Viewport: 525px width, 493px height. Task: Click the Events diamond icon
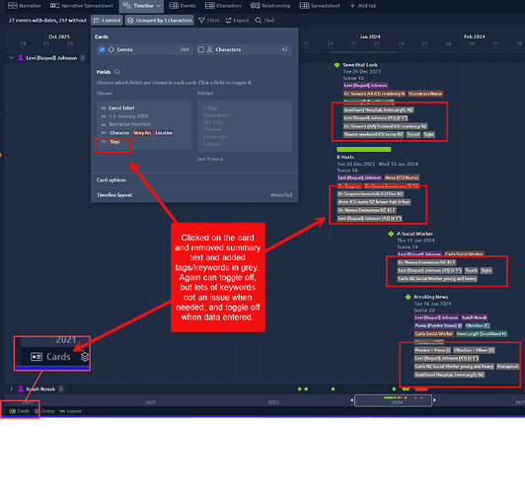pyautogui.click(x=112, y=49)
